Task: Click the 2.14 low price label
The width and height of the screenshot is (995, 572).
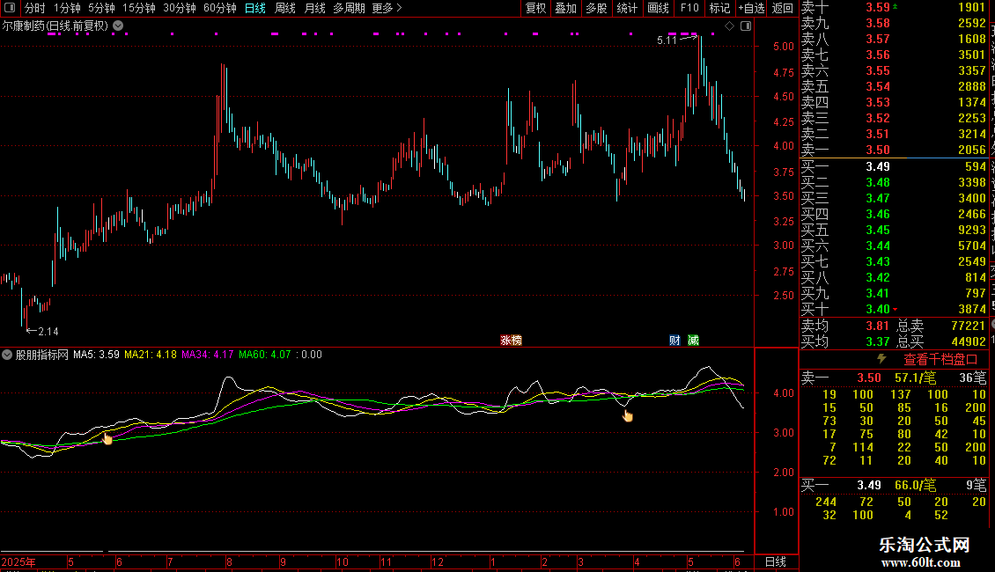Action: pyautogui.click(x=48, y=331)
